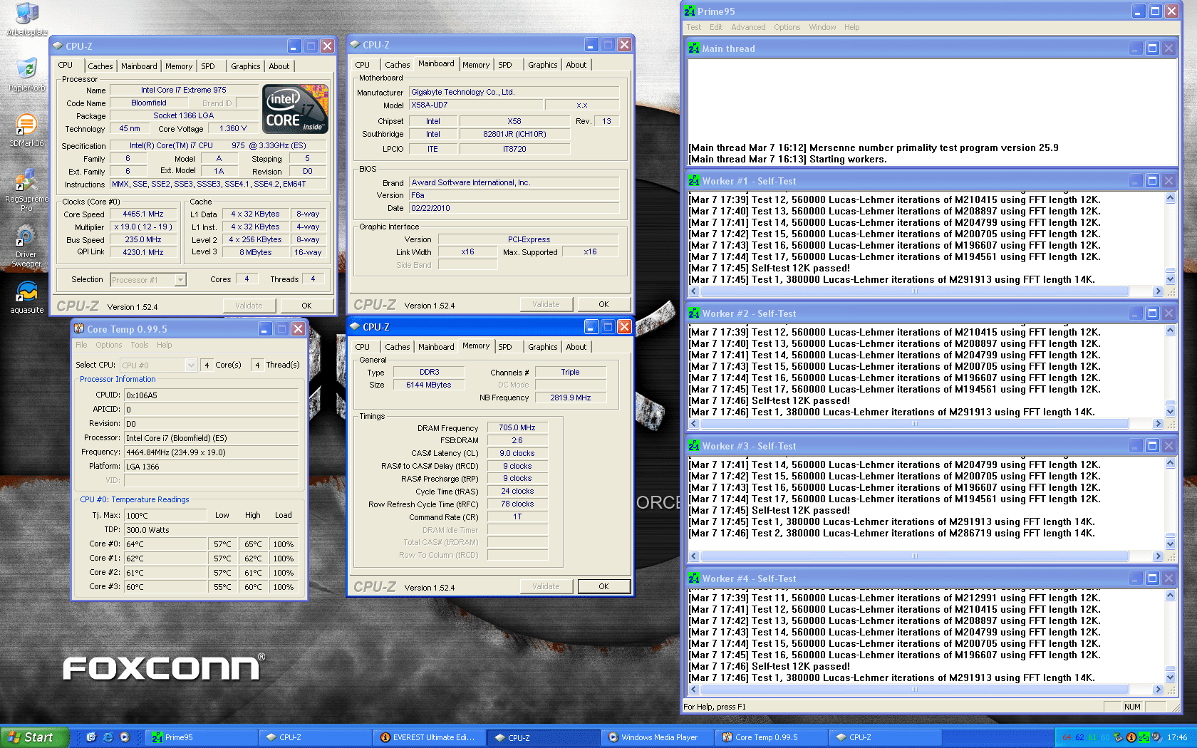Open the Processor #1 selection dropdown in CPU-Z

(180, 280)
